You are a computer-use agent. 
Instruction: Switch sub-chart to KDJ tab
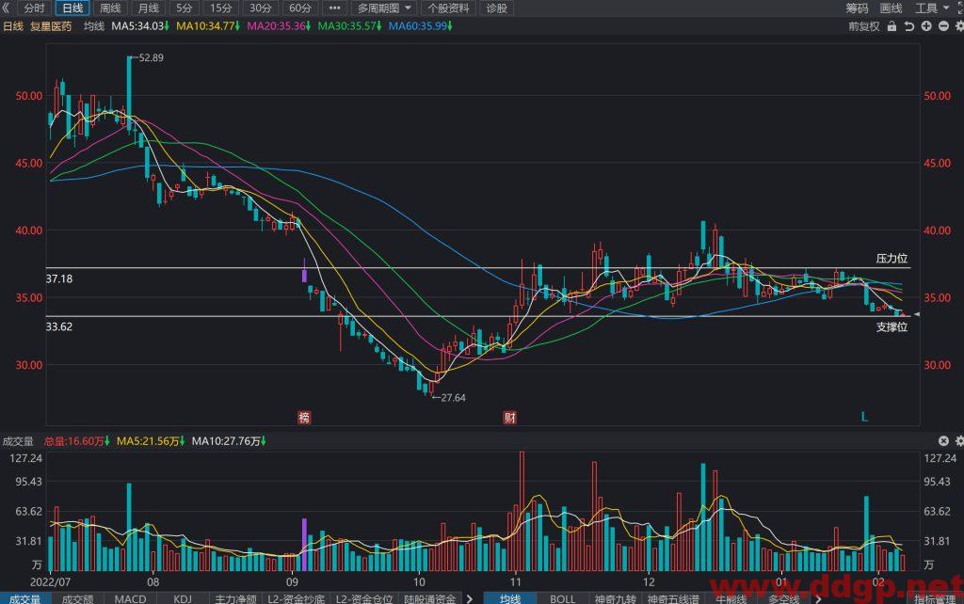[183, 598]
